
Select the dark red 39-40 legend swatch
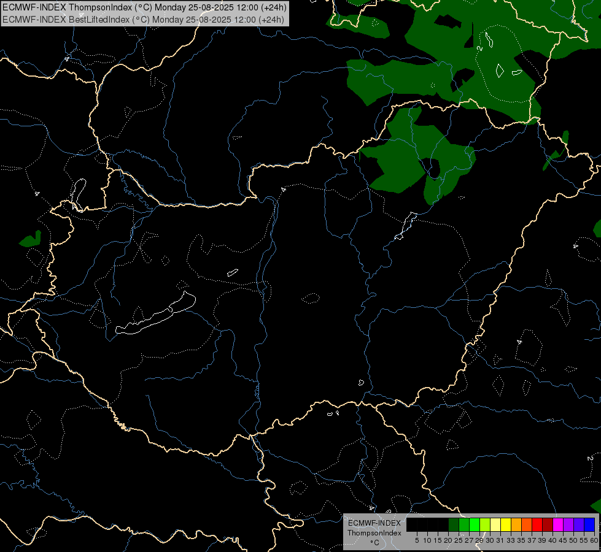coord(548,524)
